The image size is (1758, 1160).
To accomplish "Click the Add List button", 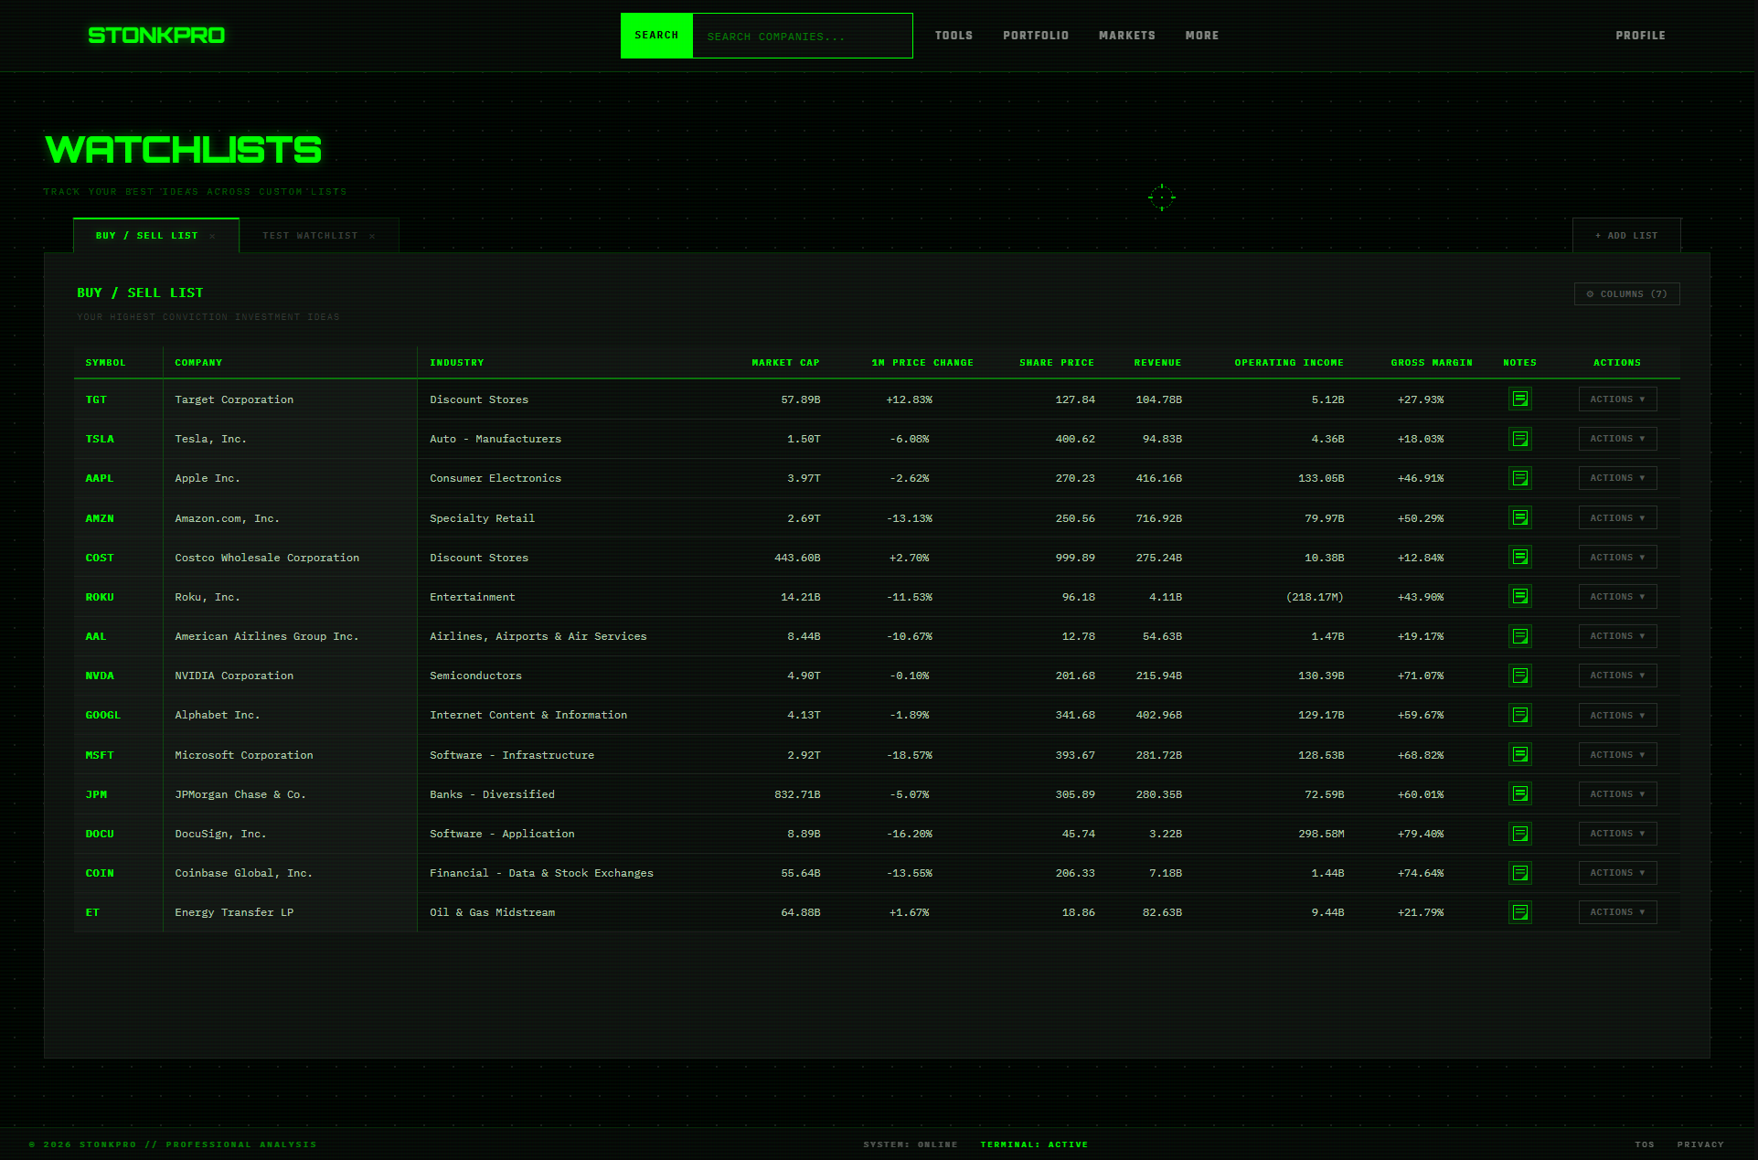I will coord(1625,236).
